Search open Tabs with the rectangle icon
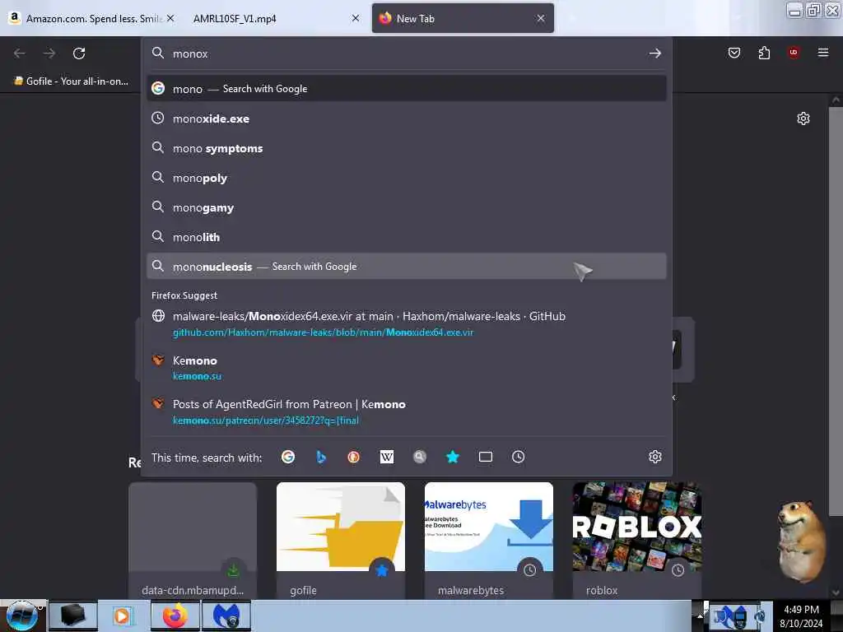The height and width of the screenshot is (632, 843). (x=486, y=457)
